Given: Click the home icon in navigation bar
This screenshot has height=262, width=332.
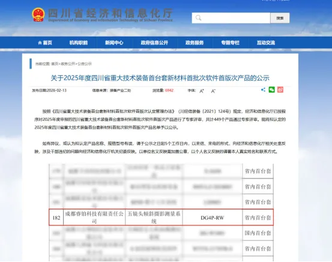Looking at the screenshot, I should pos(40,43).
